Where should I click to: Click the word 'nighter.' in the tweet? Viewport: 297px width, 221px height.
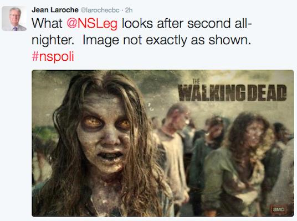(x=53, y=40)
